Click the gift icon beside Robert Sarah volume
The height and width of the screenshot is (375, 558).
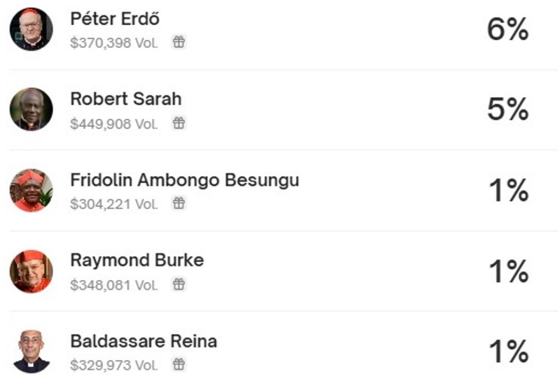(179, 123)
